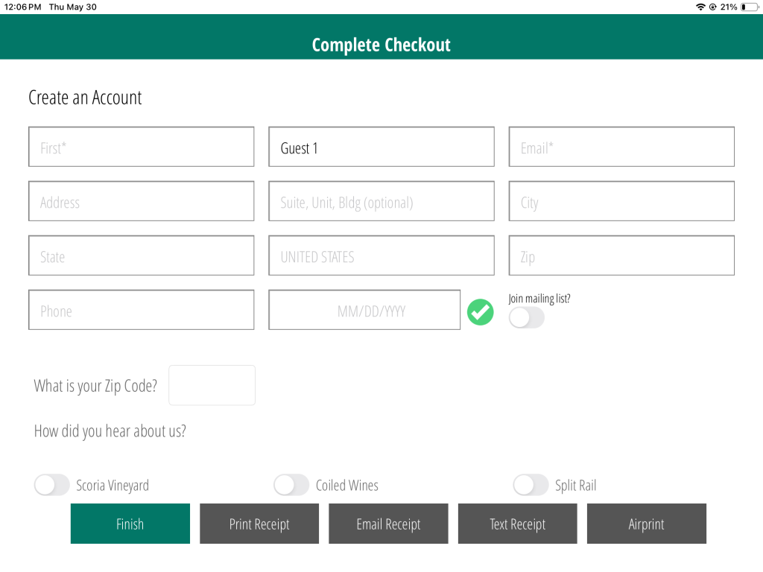Enable the Join mailing list toggle
Viewport: 763px width, 572px height.
point(527,318)
